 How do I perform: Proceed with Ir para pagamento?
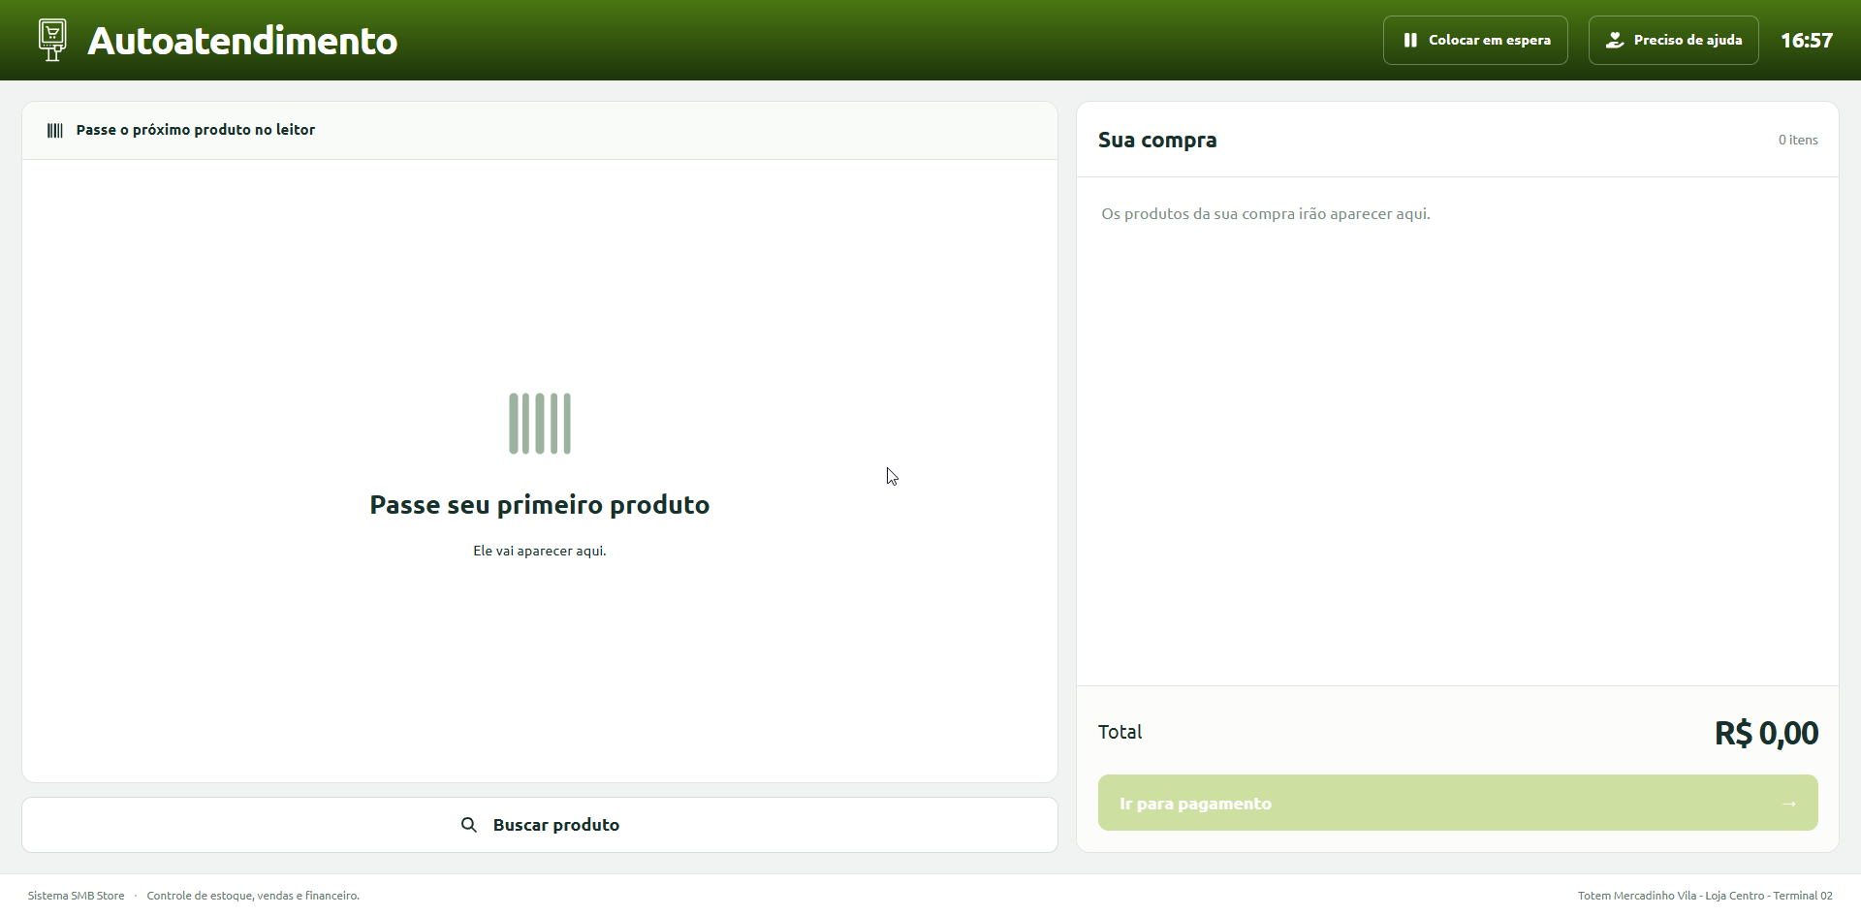[1458, 803]
